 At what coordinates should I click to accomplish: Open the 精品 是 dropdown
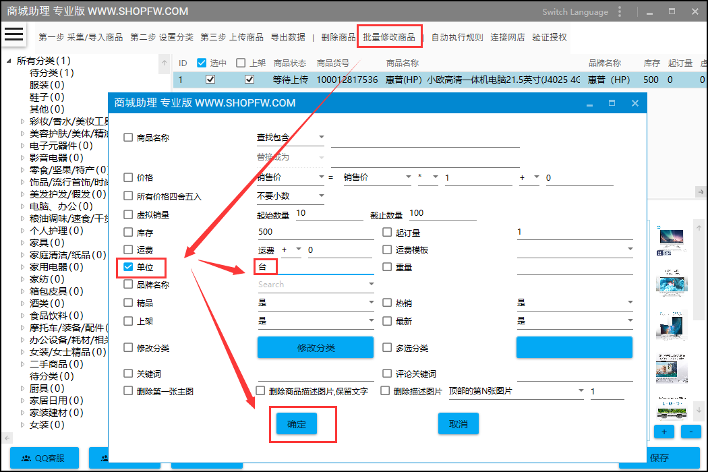316,303
